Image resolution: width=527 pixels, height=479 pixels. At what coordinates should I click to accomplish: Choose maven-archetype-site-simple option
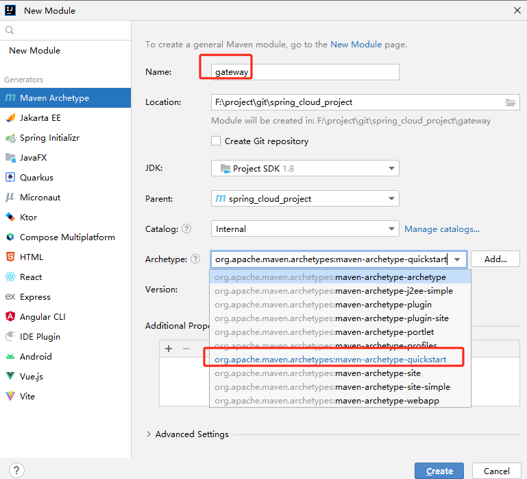coord(340,387)
